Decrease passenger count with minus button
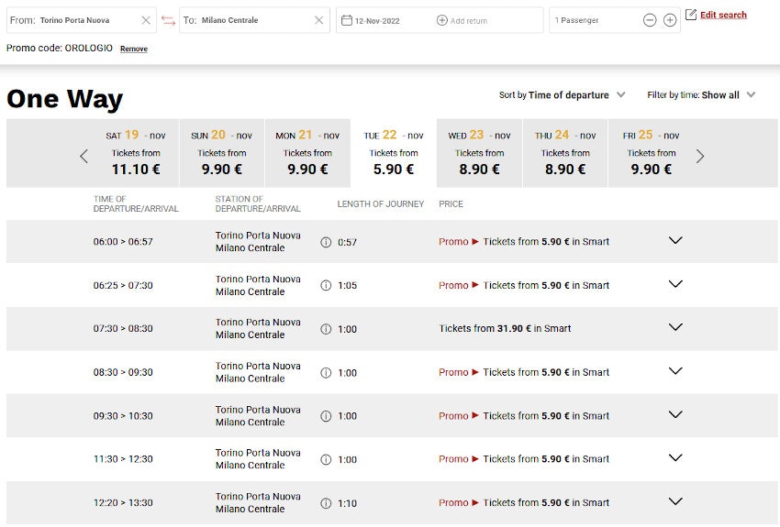Viewport: 780px width, 527px height. pos(650,20)
